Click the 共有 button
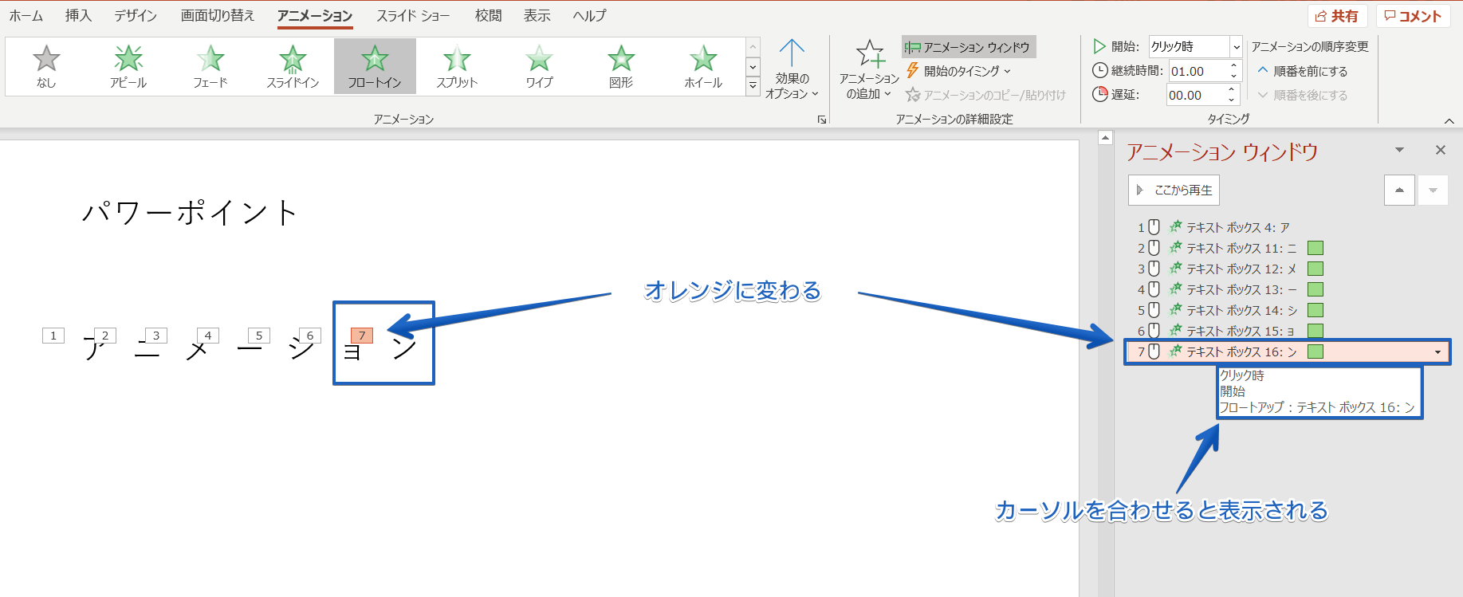 (x=1337, y=16)
